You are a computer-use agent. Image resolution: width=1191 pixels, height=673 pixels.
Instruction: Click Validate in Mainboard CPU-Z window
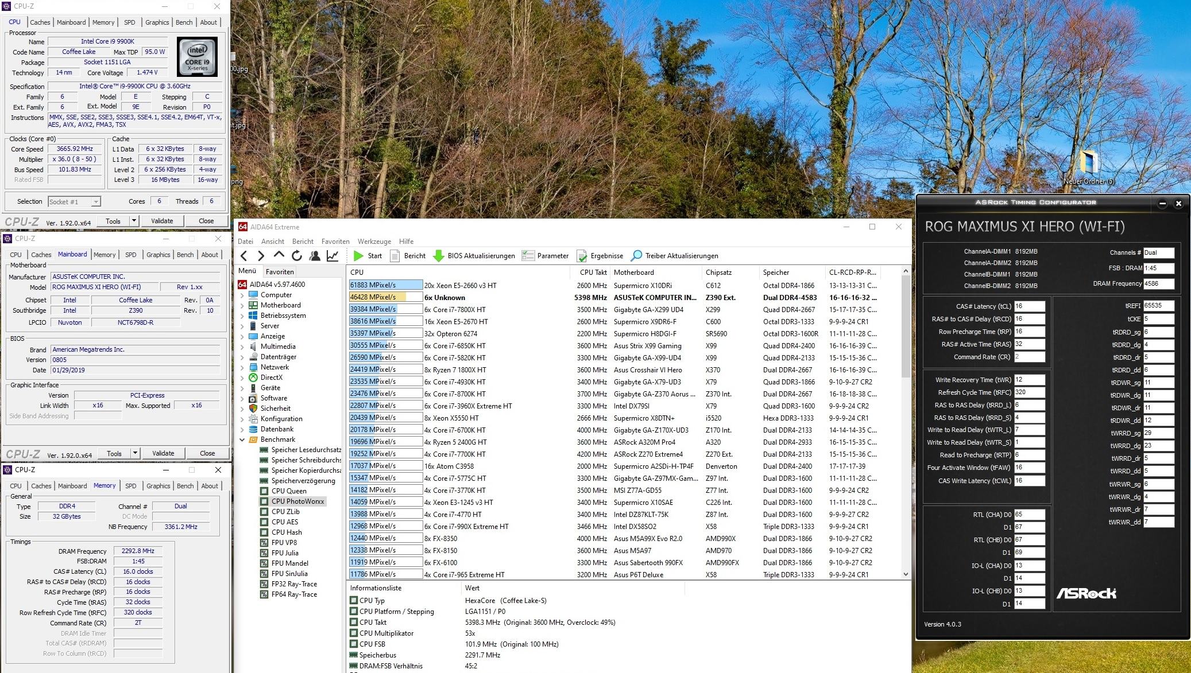pyautogui.click(x=163, y=453)
